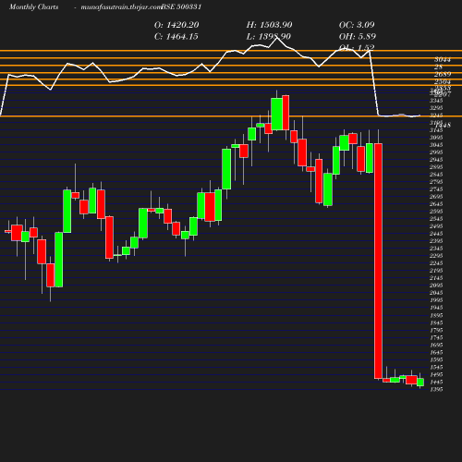Click the price axis label "2895"
Image resolution: width=462 pixels, height=462 pixels.
(436, 167)
